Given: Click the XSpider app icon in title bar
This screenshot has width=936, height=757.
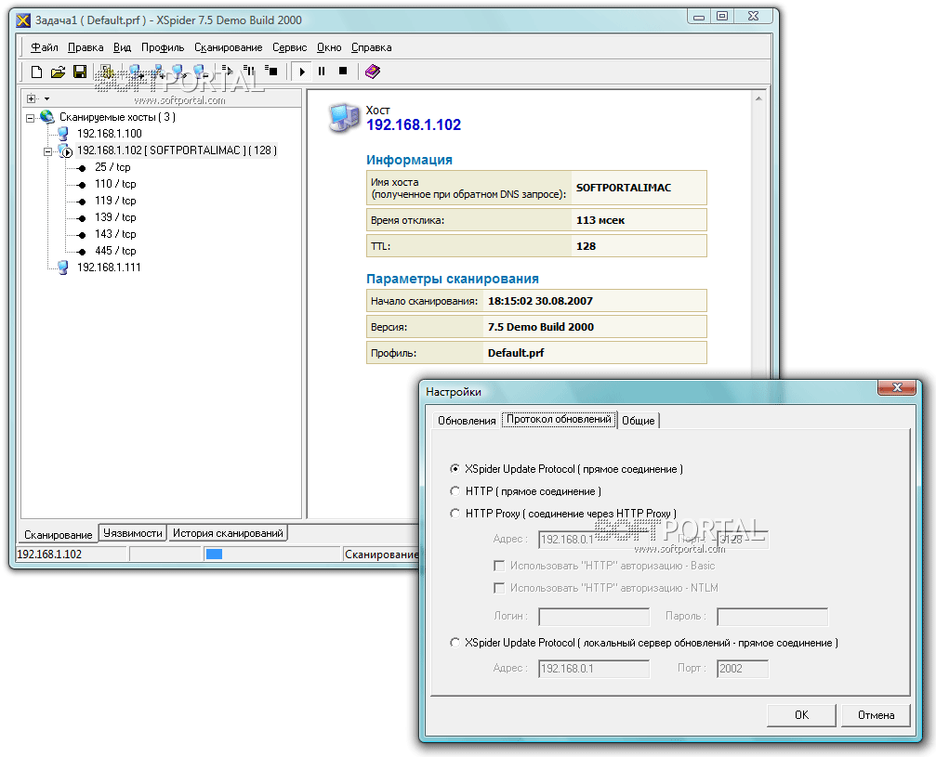Looking at the screenshot, I should (23, 20).
